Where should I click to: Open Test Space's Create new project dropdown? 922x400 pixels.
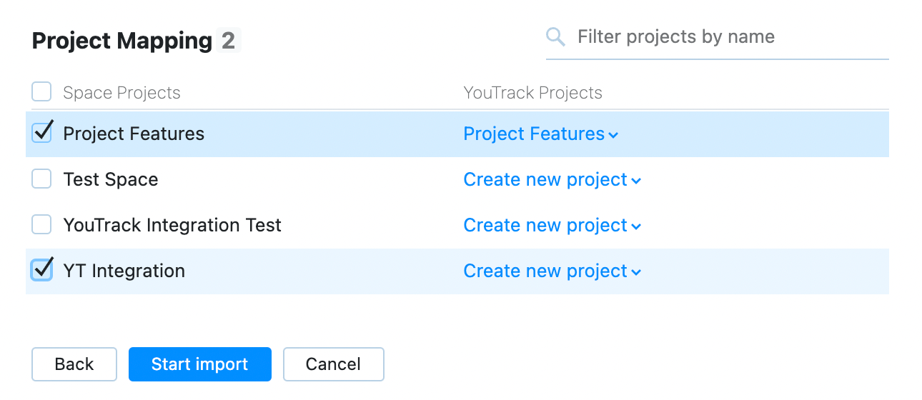552,180
